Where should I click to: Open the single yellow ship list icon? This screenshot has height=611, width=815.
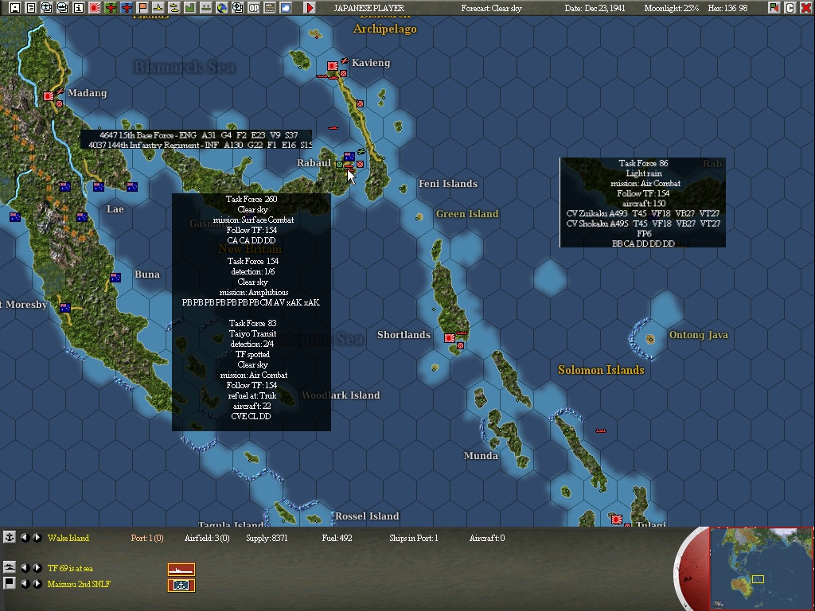[158, 8]
